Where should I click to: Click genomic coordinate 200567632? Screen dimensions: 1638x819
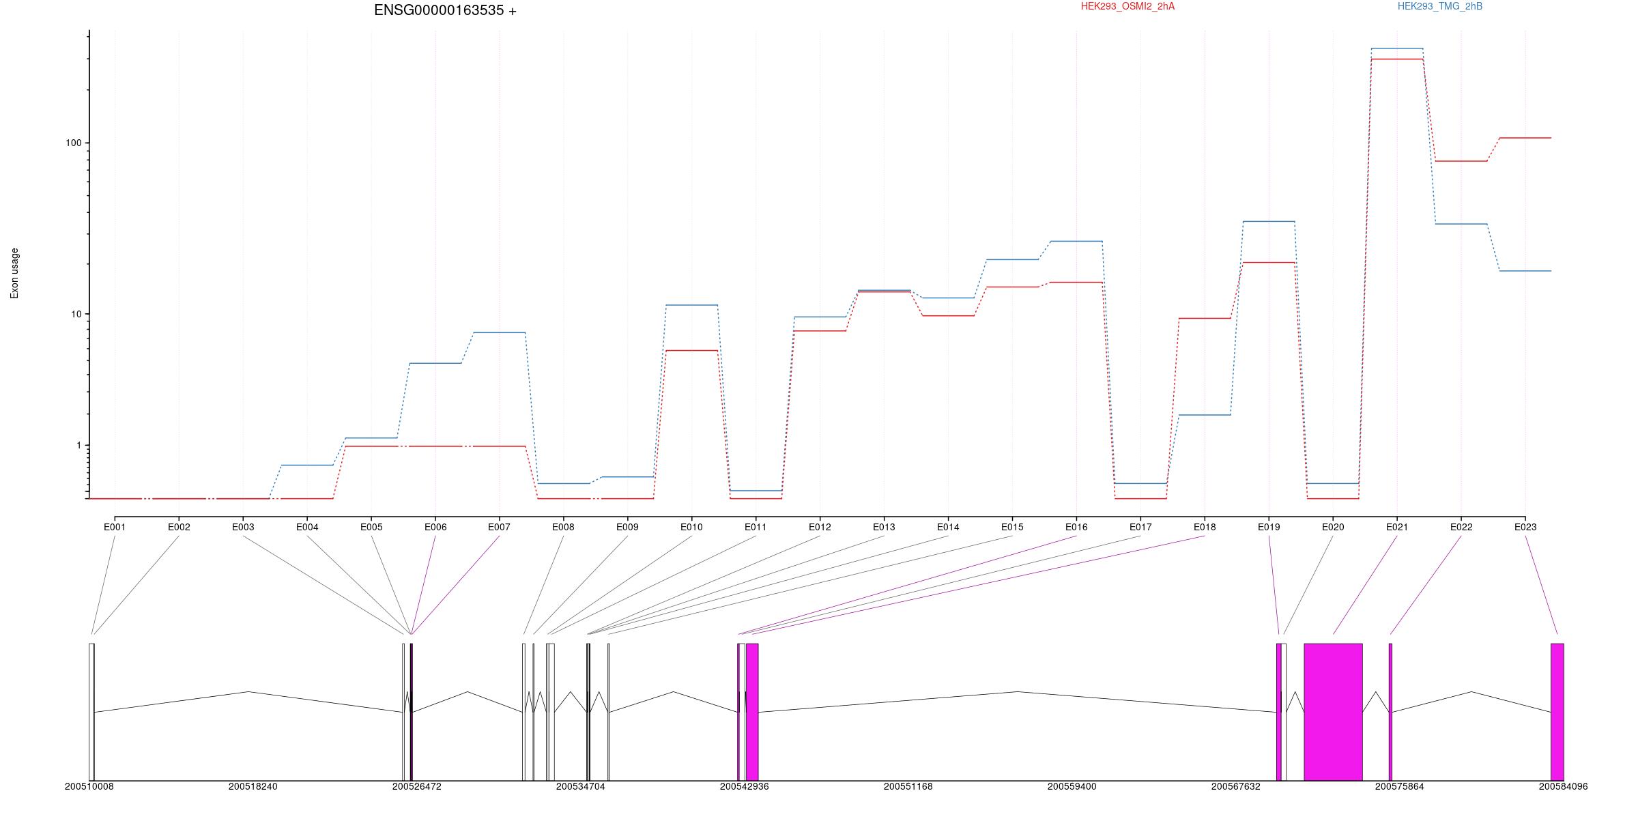click(x=1236, y=787)
